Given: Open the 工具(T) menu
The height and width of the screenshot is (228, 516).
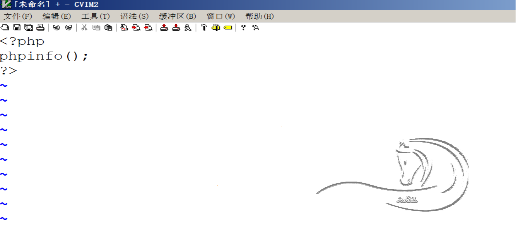Looking at the screenshot, I should (96, 16).
